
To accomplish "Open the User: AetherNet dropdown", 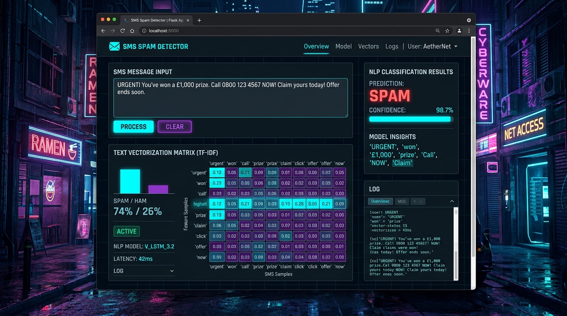I will (x=433, y=46).
